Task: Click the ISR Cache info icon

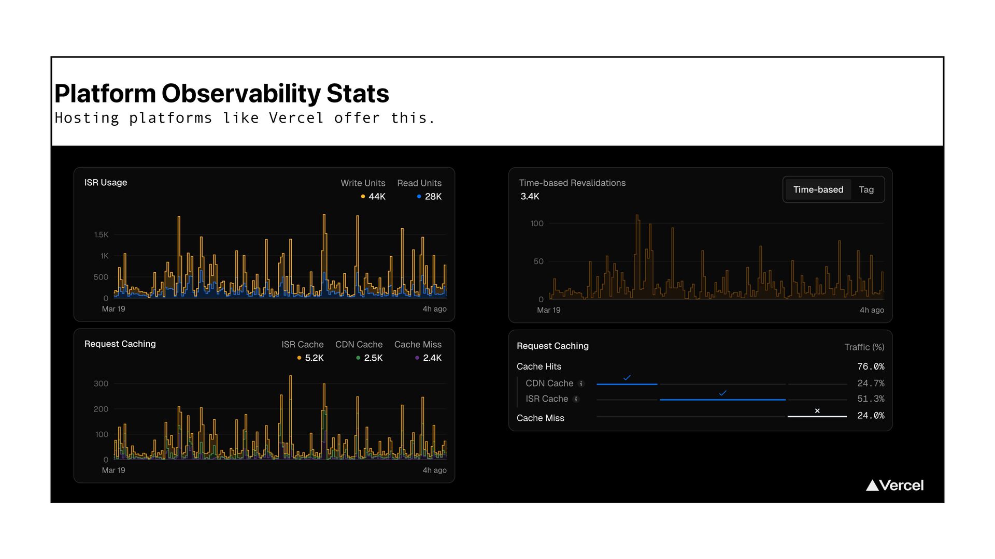Action: pos(576,399)
